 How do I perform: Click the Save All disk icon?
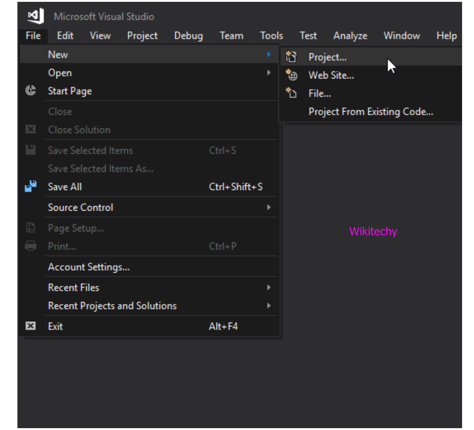point(31,187)
